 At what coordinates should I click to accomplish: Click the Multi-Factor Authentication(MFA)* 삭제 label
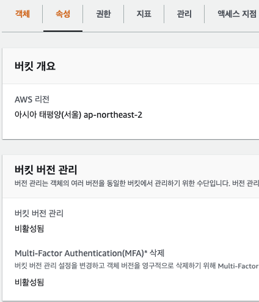[x=89, y=253]
